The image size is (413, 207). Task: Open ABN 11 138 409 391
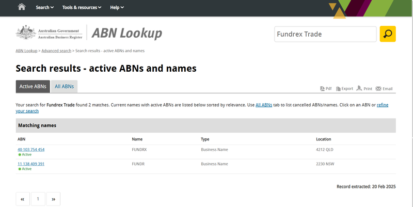31,164
